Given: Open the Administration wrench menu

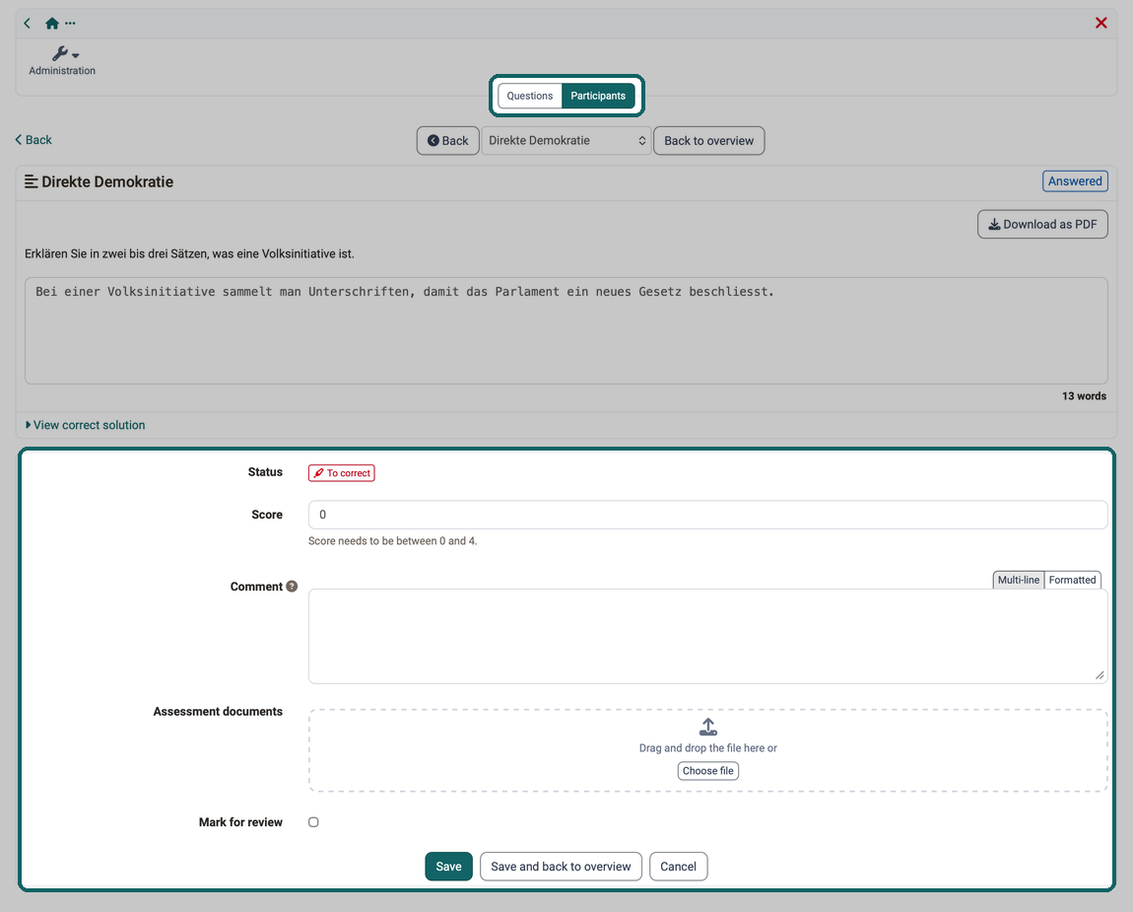Looking at the screenshot, I should click(x=62, y=61).
